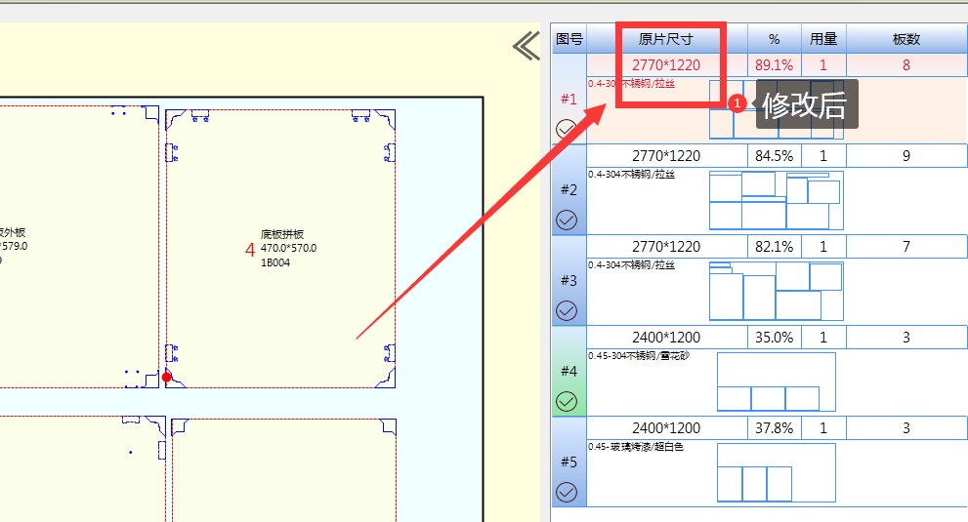This screenshot has height=522, width=968.
Task: Select the 底板拼板 part label on the canvas
Action: [282, 234]
